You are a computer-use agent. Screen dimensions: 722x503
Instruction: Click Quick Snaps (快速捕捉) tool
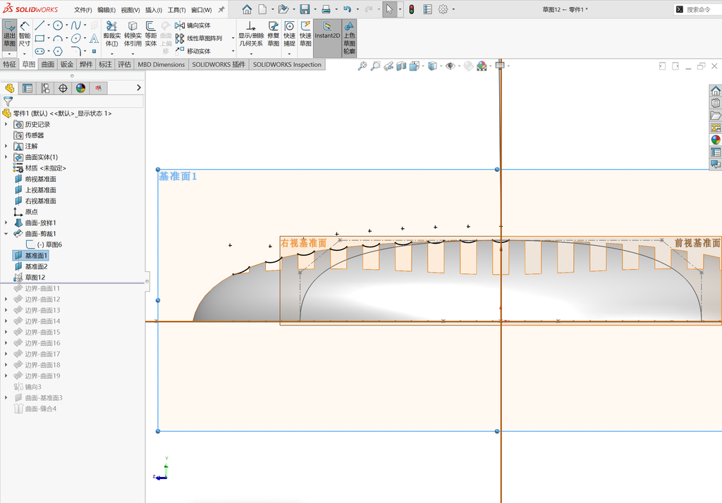(289, 34)
